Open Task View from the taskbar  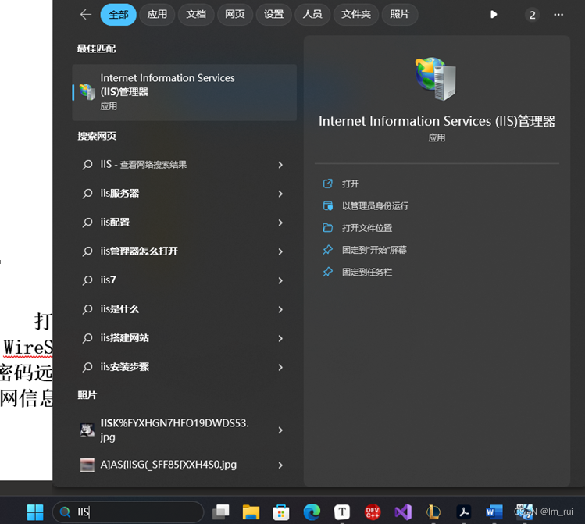coord(221,512)
